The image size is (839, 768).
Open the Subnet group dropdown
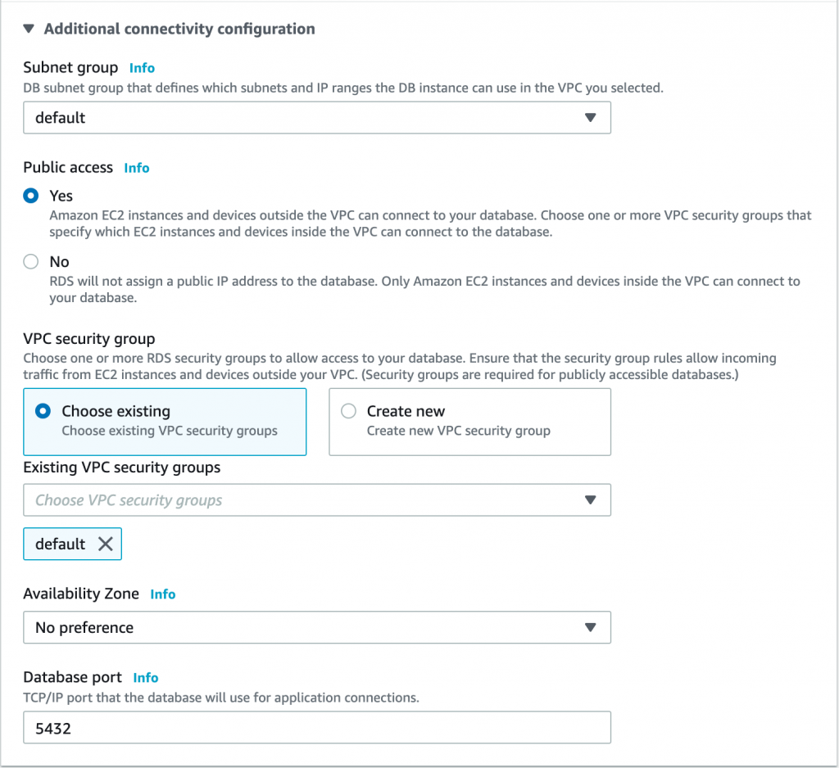[316, 118]
